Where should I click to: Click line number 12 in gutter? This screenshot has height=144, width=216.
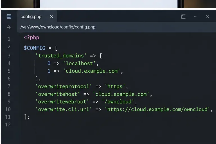8,125
